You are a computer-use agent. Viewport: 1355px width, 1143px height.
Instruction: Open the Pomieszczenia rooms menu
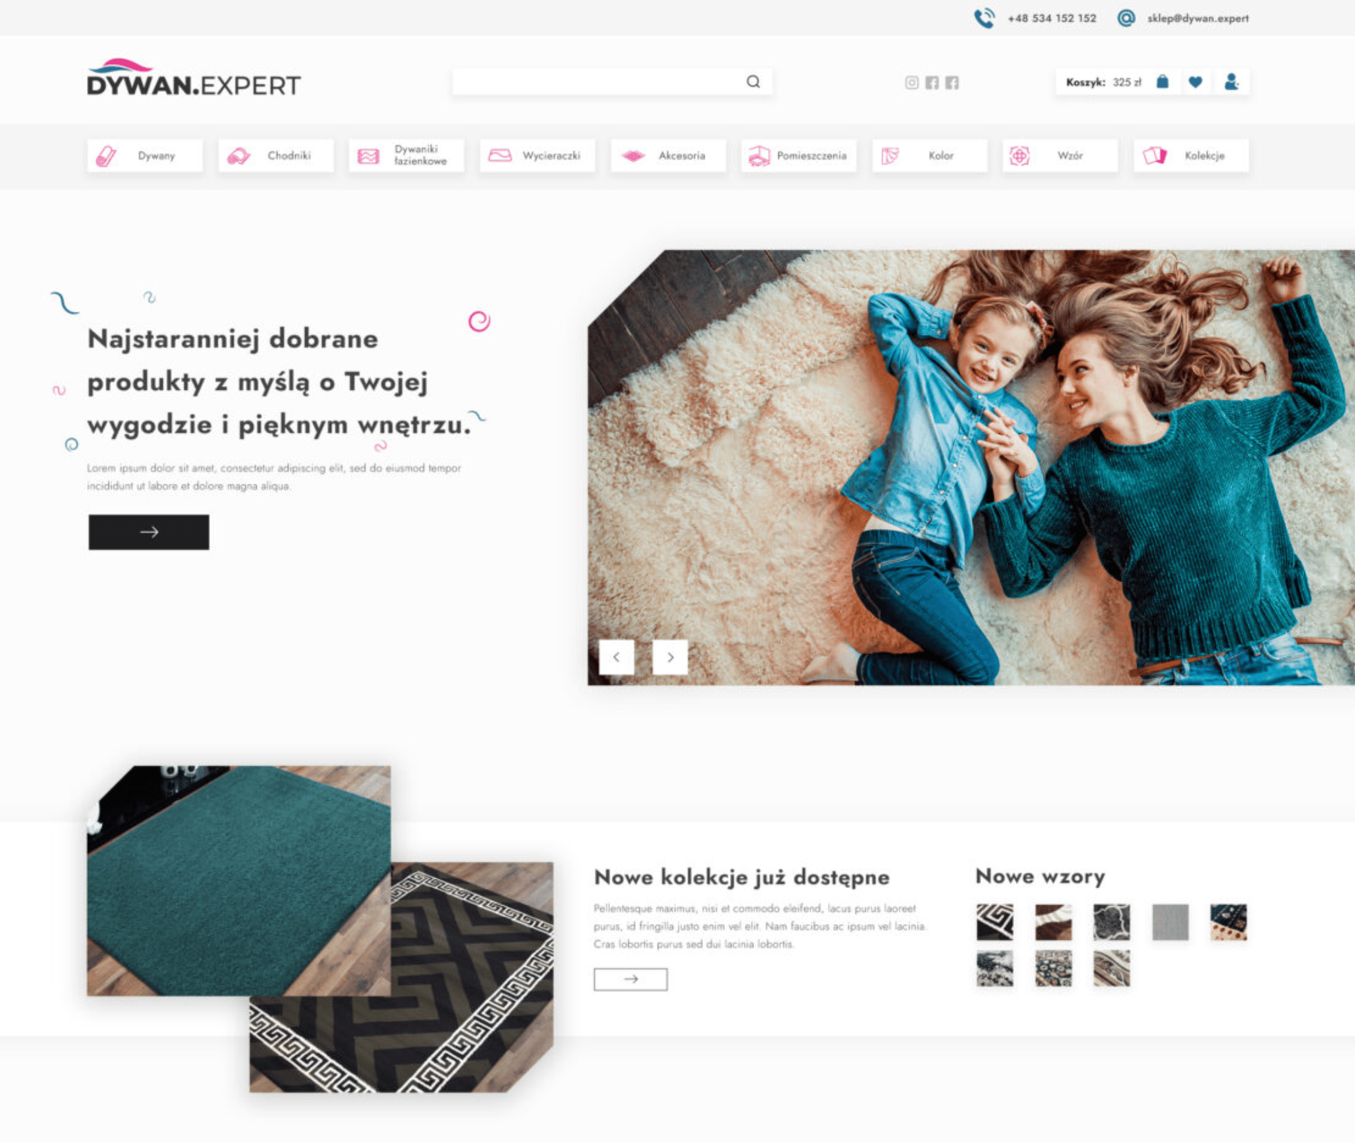pos(799,156)
